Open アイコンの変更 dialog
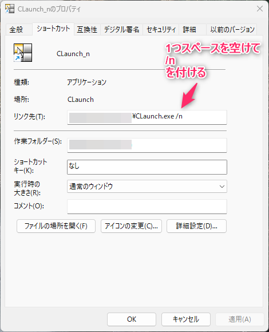 (x=131, y=226)
